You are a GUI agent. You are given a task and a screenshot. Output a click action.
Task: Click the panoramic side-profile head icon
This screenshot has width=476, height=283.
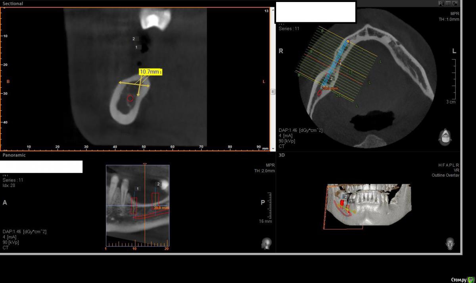tap(266, 243)
